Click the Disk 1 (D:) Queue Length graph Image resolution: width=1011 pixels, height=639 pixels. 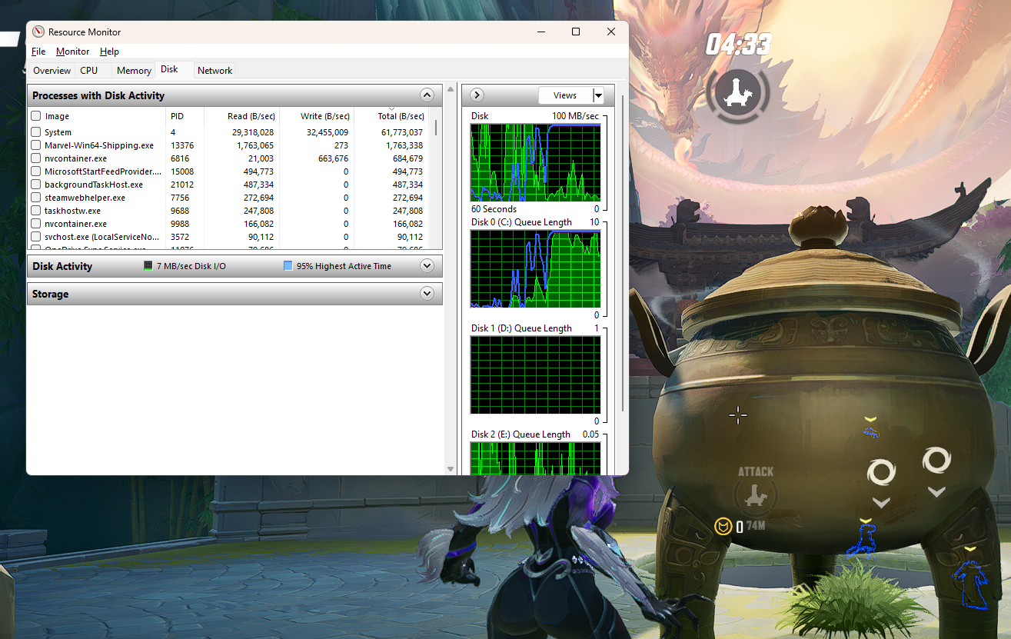coord(535,375)
